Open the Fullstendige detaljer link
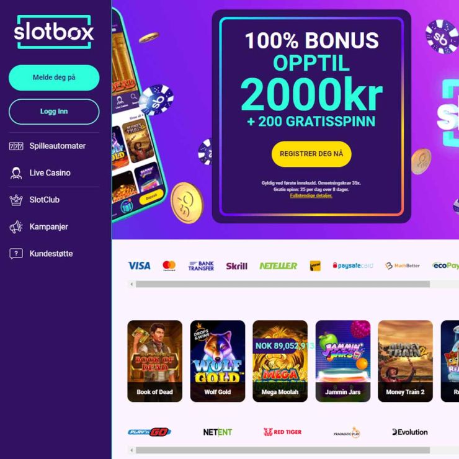This screenshot has height=459, width=459. click(x=311, y=195)
